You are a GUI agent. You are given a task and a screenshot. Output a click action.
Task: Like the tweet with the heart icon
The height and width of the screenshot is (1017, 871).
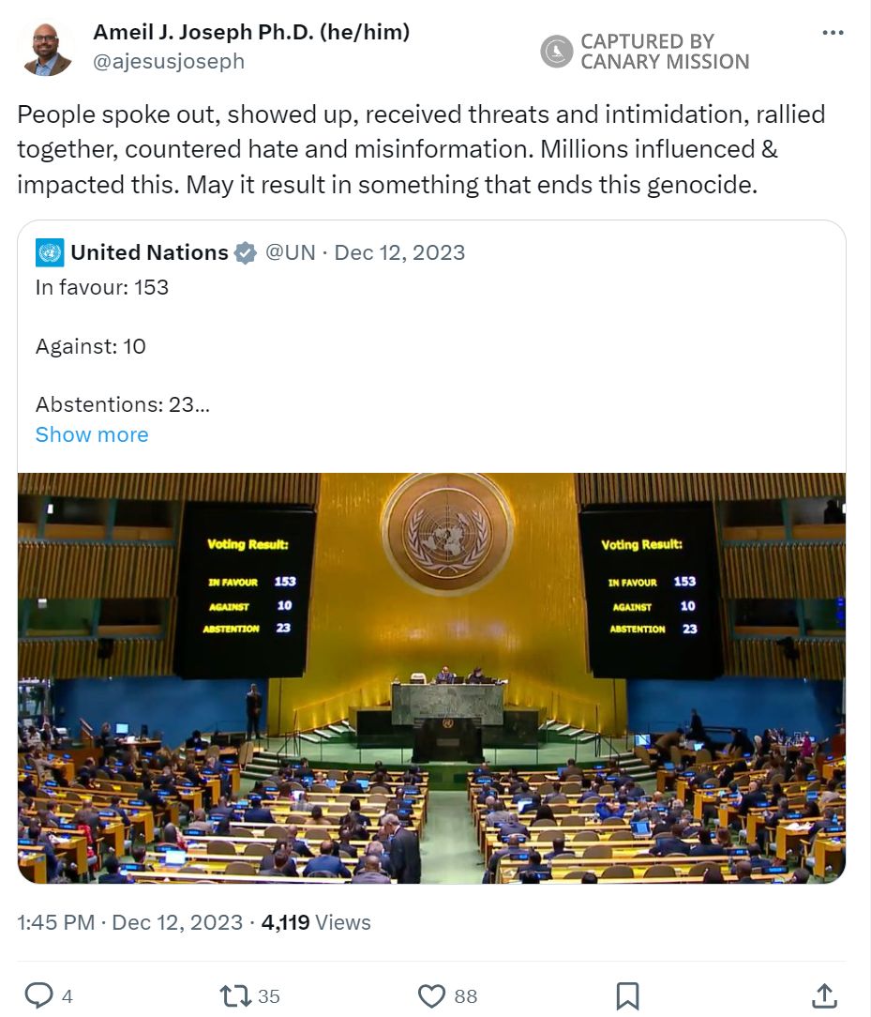click(431, 995)
